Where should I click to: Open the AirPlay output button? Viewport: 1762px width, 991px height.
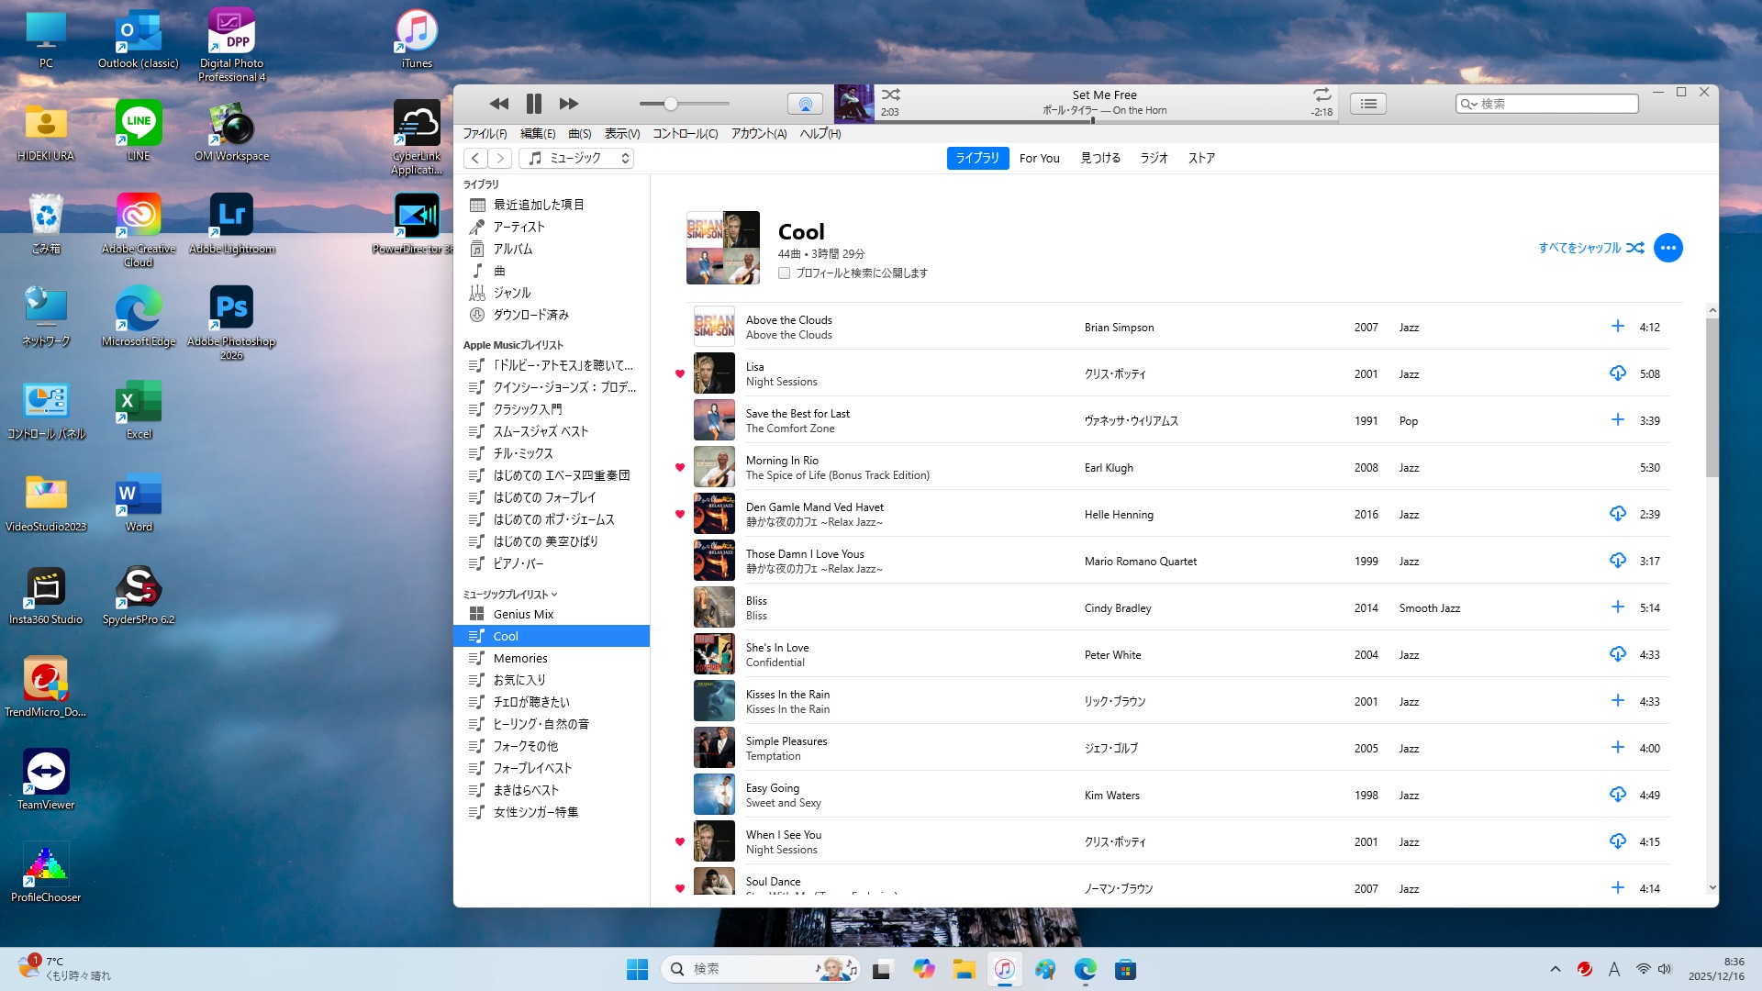pos(805,104)
